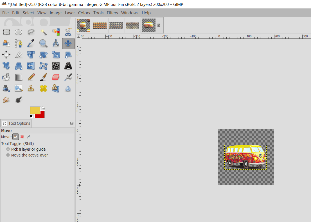This screenshot has height=222, width=311.
Task: Choose the Free Select lasso tool
Action: (31, 32)
